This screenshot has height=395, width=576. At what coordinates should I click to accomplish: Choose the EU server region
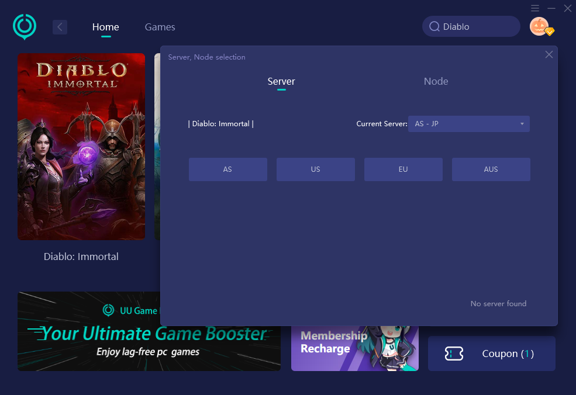point(403,169)
